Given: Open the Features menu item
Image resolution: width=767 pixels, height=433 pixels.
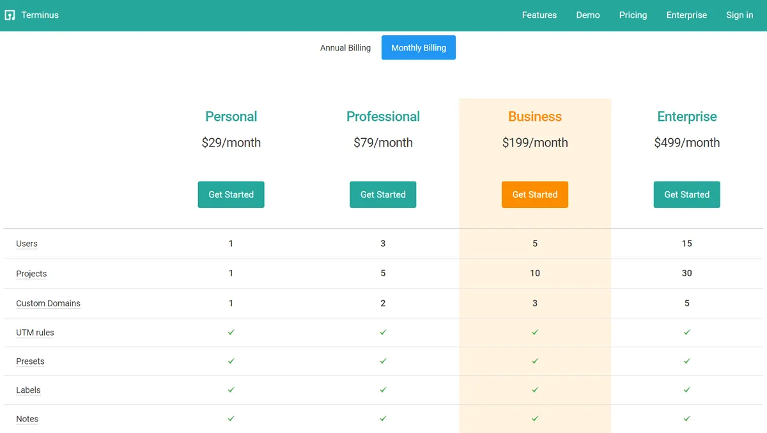Looking at the screenshot, I should pyautogui.click(x=539, y=15).
